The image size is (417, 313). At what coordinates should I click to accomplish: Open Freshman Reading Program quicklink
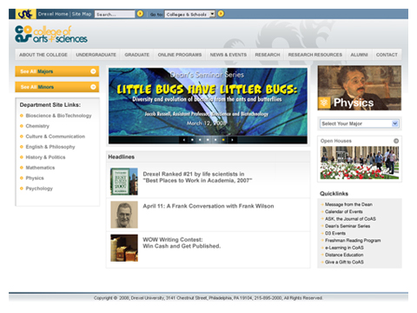click(353, 240)
